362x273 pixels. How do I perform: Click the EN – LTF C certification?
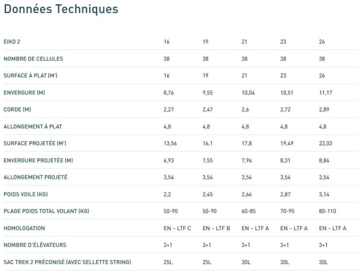click(x=177, y=228)
